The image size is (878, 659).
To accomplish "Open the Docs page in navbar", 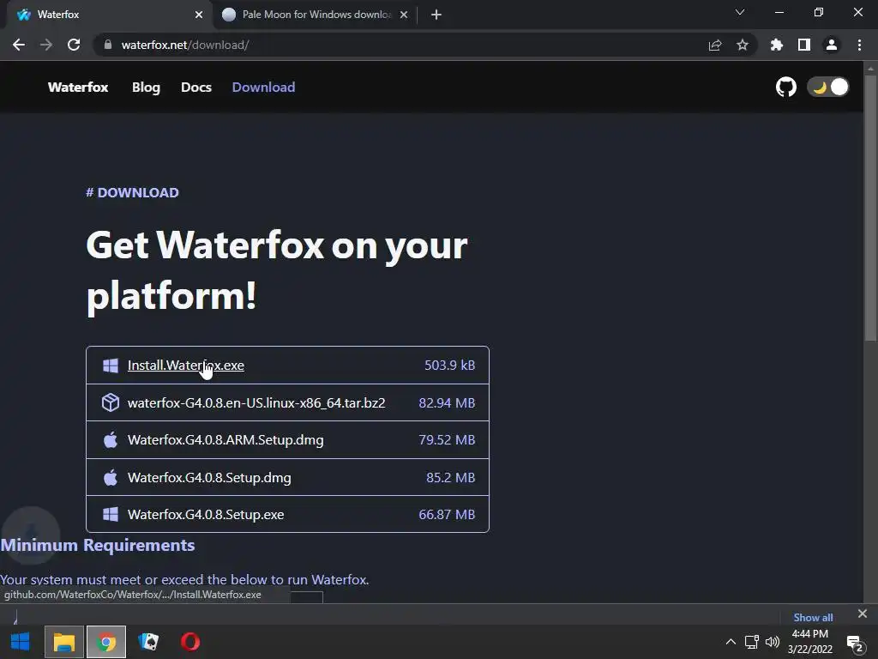I will point(196,87).
